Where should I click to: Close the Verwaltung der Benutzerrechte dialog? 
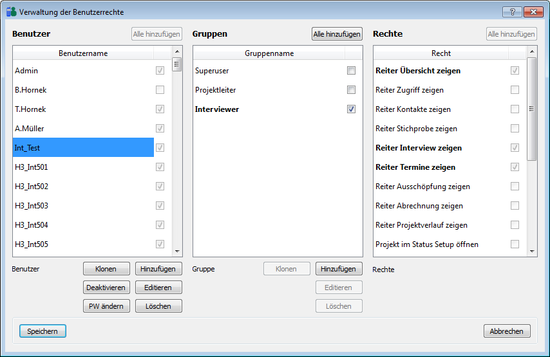point(533,12)
